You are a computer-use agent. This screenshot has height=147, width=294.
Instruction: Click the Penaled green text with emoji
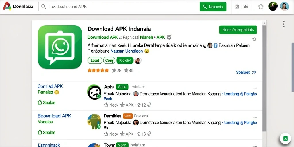point(48,92)
